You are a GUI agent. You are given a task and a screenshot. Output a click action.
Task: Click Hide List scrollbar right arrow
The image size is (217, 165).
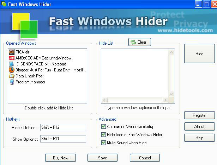click(x=165, y=100)
